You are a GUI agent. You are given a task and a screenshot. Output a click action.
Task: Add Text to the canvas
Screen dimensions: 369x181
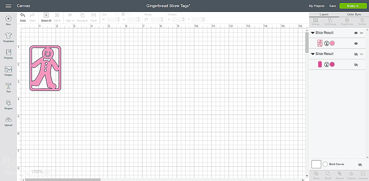click(x=9, y=88)
